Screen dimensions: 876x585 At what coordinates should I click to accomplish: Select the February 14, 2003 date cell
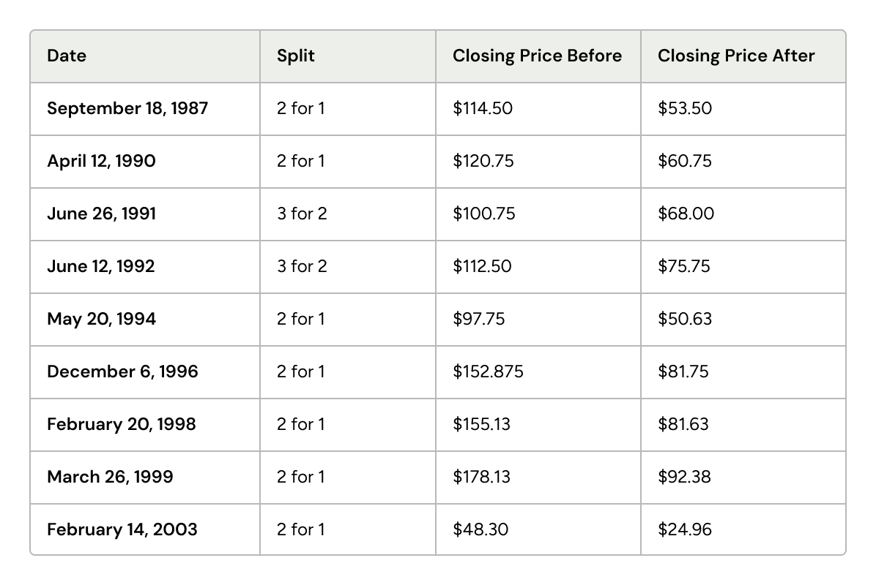pyautogui.click(x=122, y=529)
